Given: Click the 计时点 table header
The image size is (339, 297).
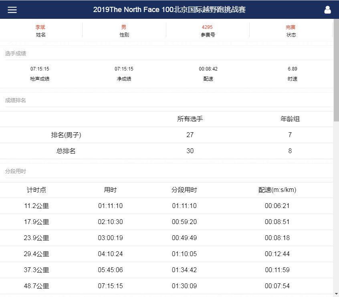Looking at the screenshot, I should click(x=36, y=190).
